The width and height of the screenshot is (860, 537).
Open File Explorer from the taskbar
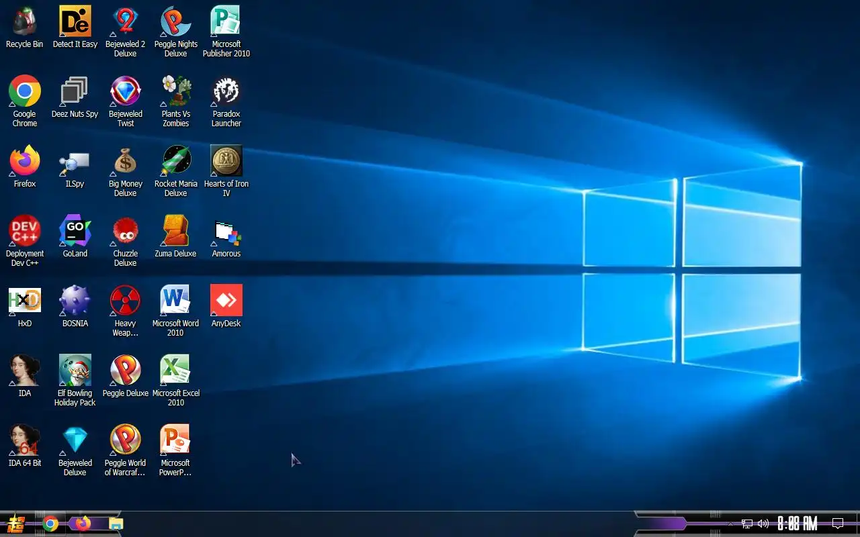coord(116,524)
